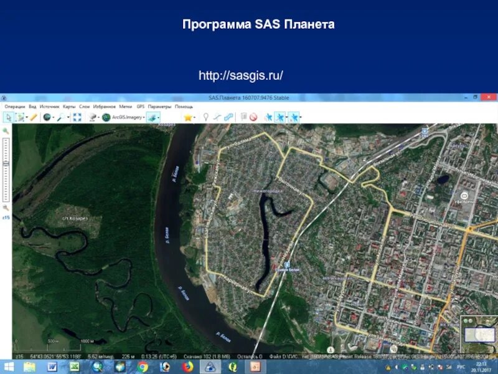Select the rectangular selection tool

tap(21, 117)
